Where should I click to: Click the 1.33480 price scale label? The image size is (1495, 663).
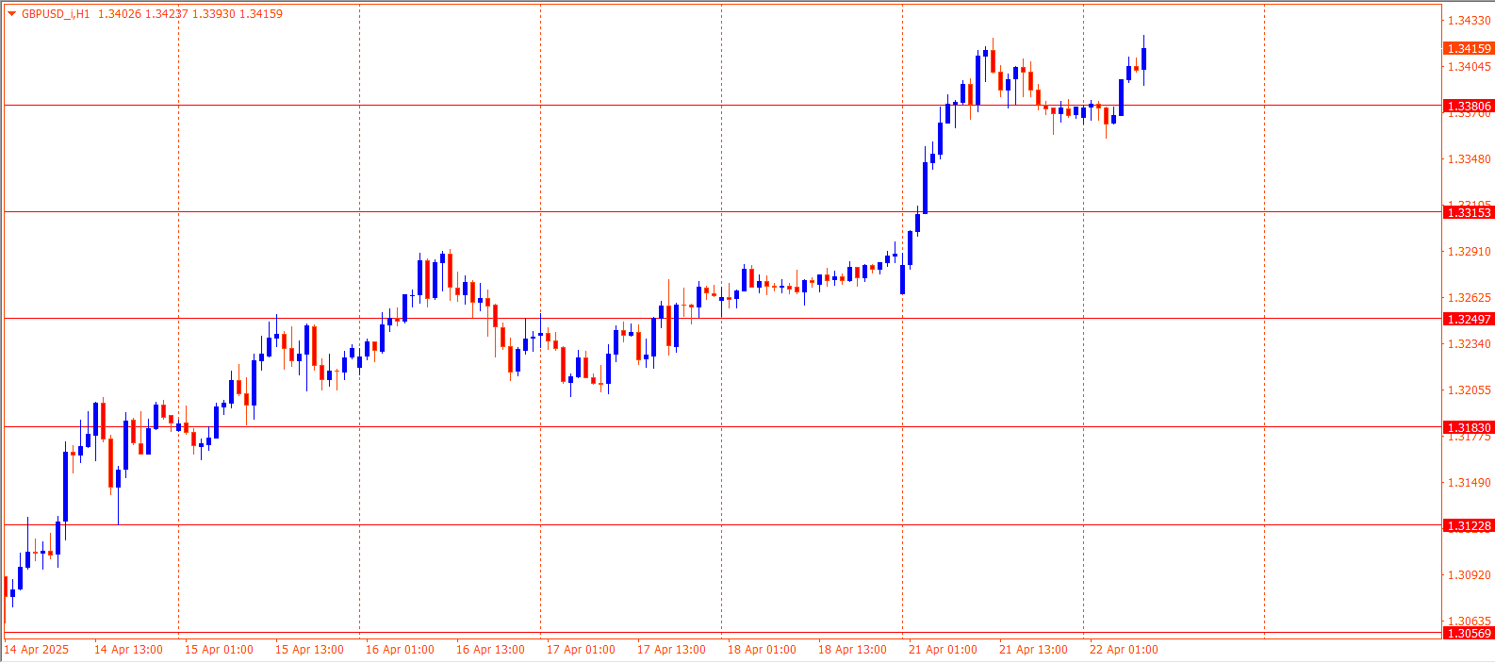tap(1470, 159)
